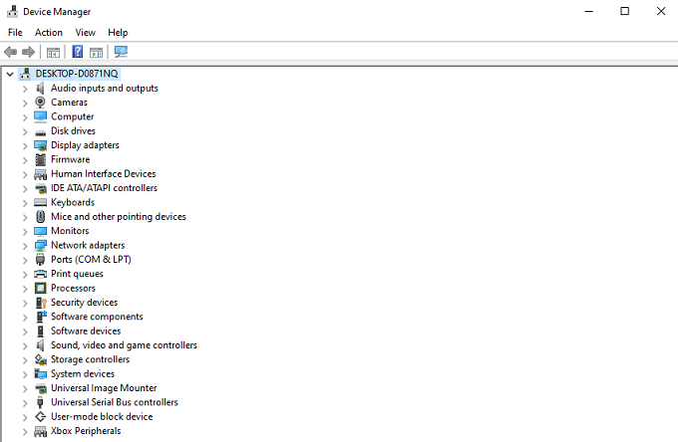The height and width of the screenshot is (442, 678).
Task: Select the Storage controllers label
Action: [90, 359]
